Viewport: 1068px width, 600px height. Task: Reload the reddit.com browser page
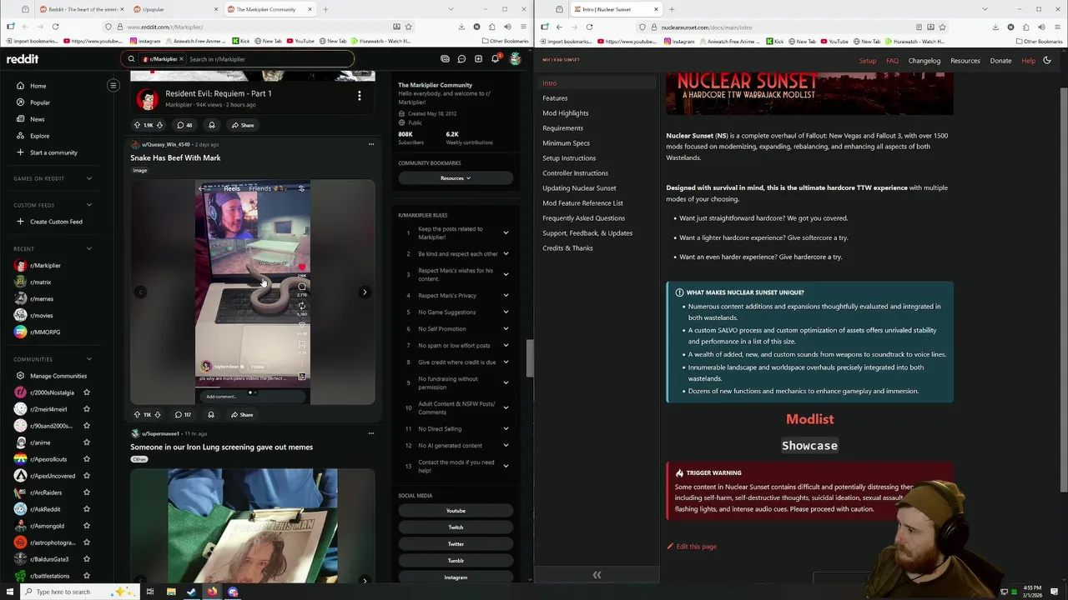pyautogui.click(x=55, y=27)
